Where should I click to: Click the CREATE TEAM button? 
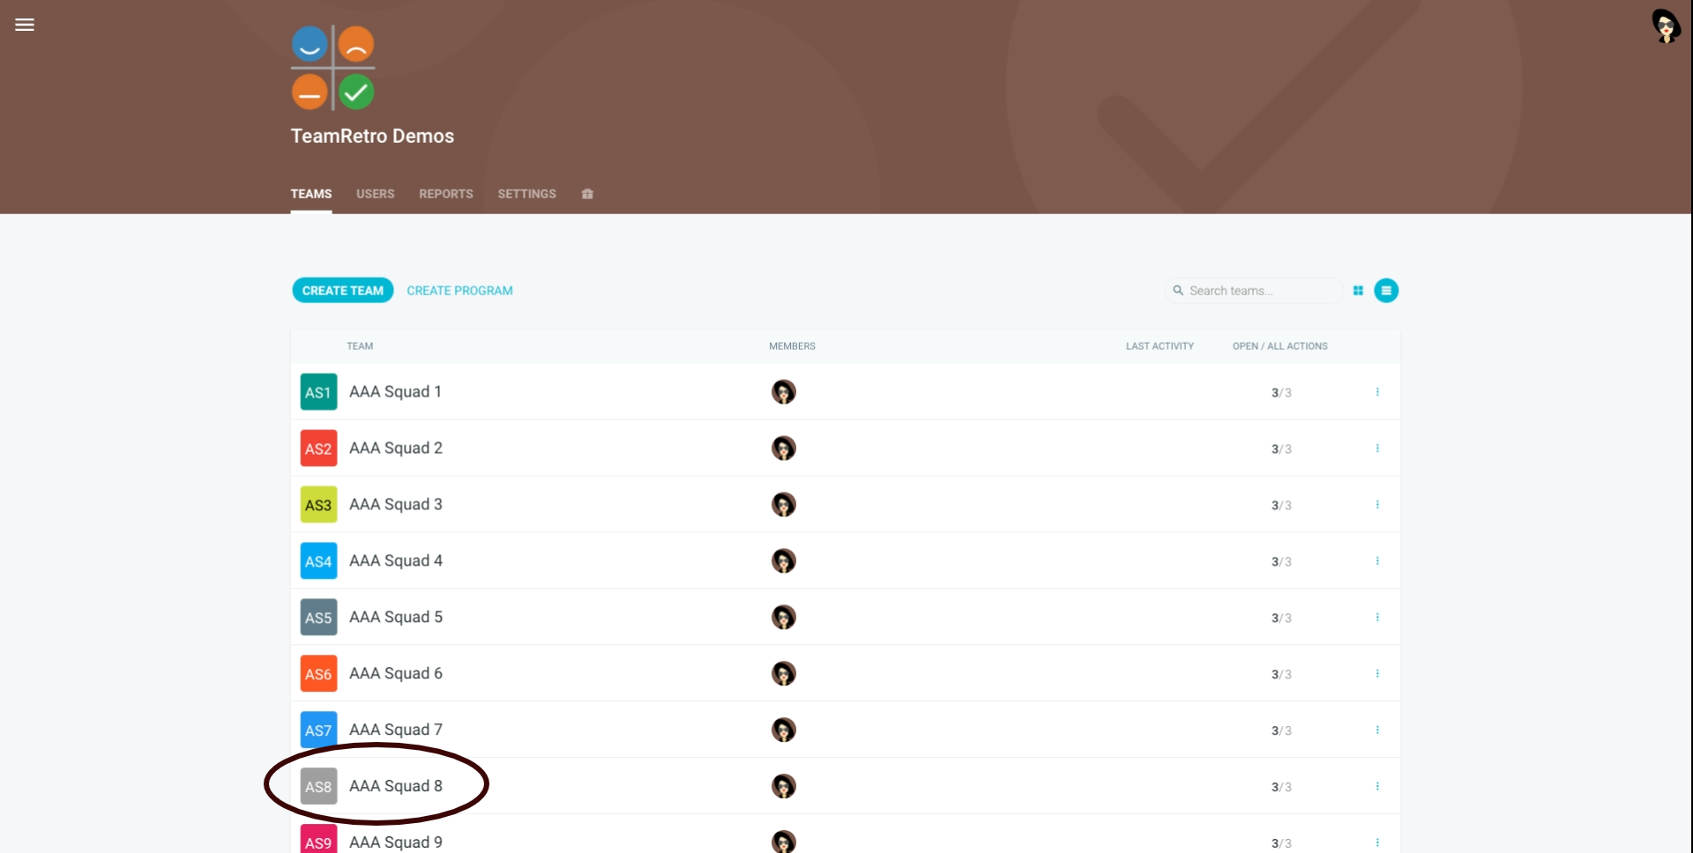pyautogui.click(x=343, y=291)
